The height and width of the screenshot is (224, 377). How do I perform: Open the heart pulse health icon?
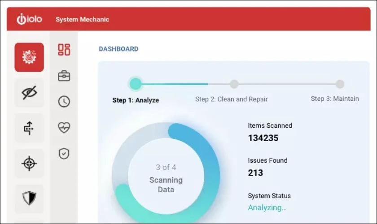[x=64, y=127]
